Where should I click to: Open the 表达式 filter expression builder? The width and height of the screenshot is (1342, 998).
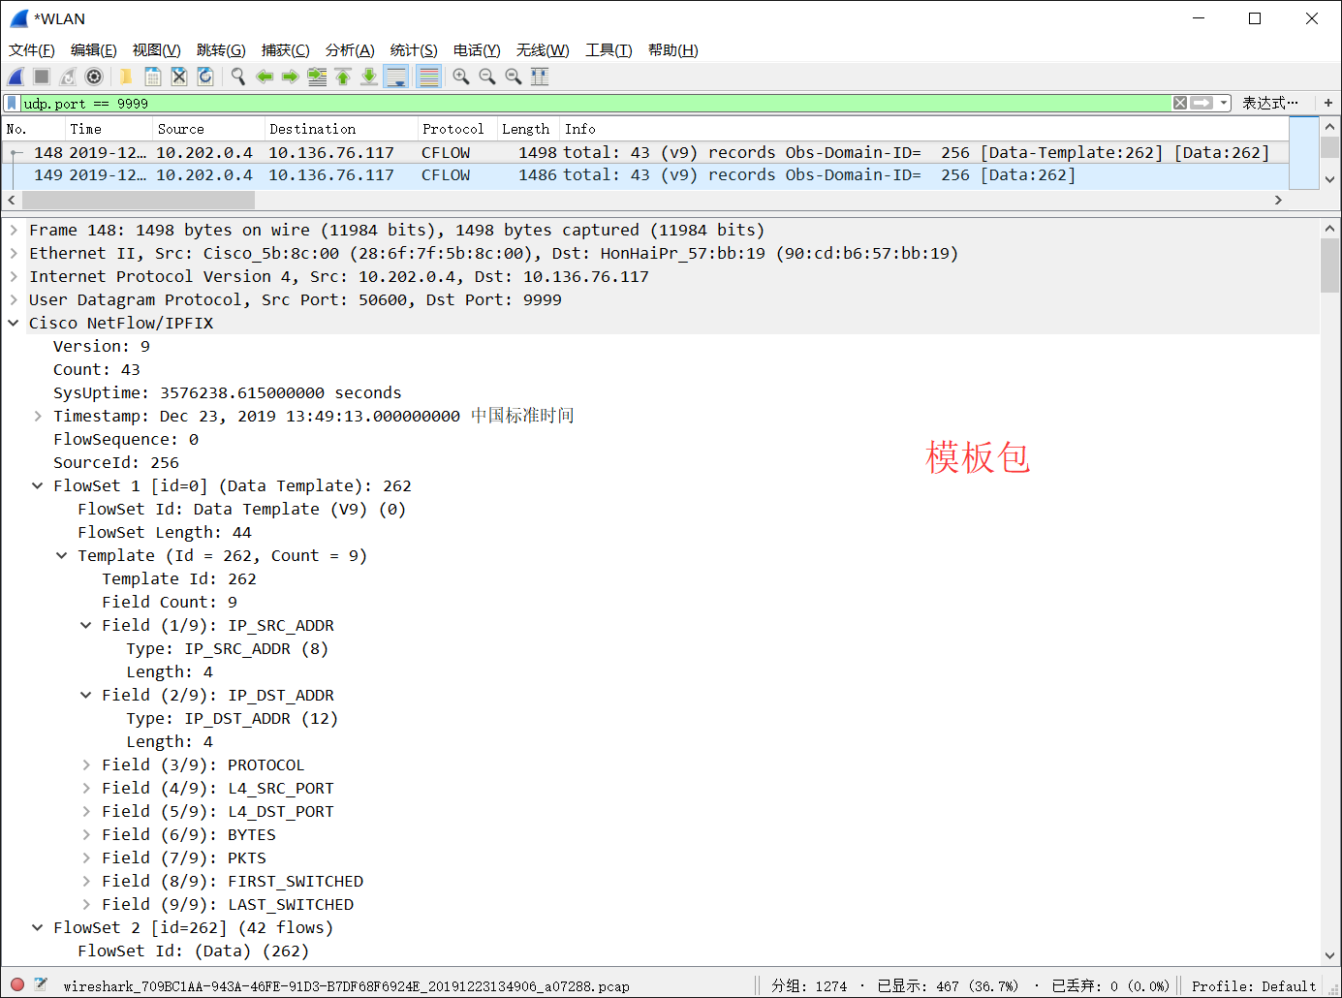1270,103
